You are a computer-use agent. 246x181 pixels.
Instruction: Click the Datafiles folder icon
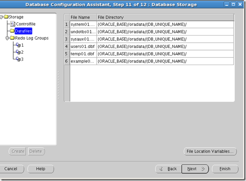[12, 31]
